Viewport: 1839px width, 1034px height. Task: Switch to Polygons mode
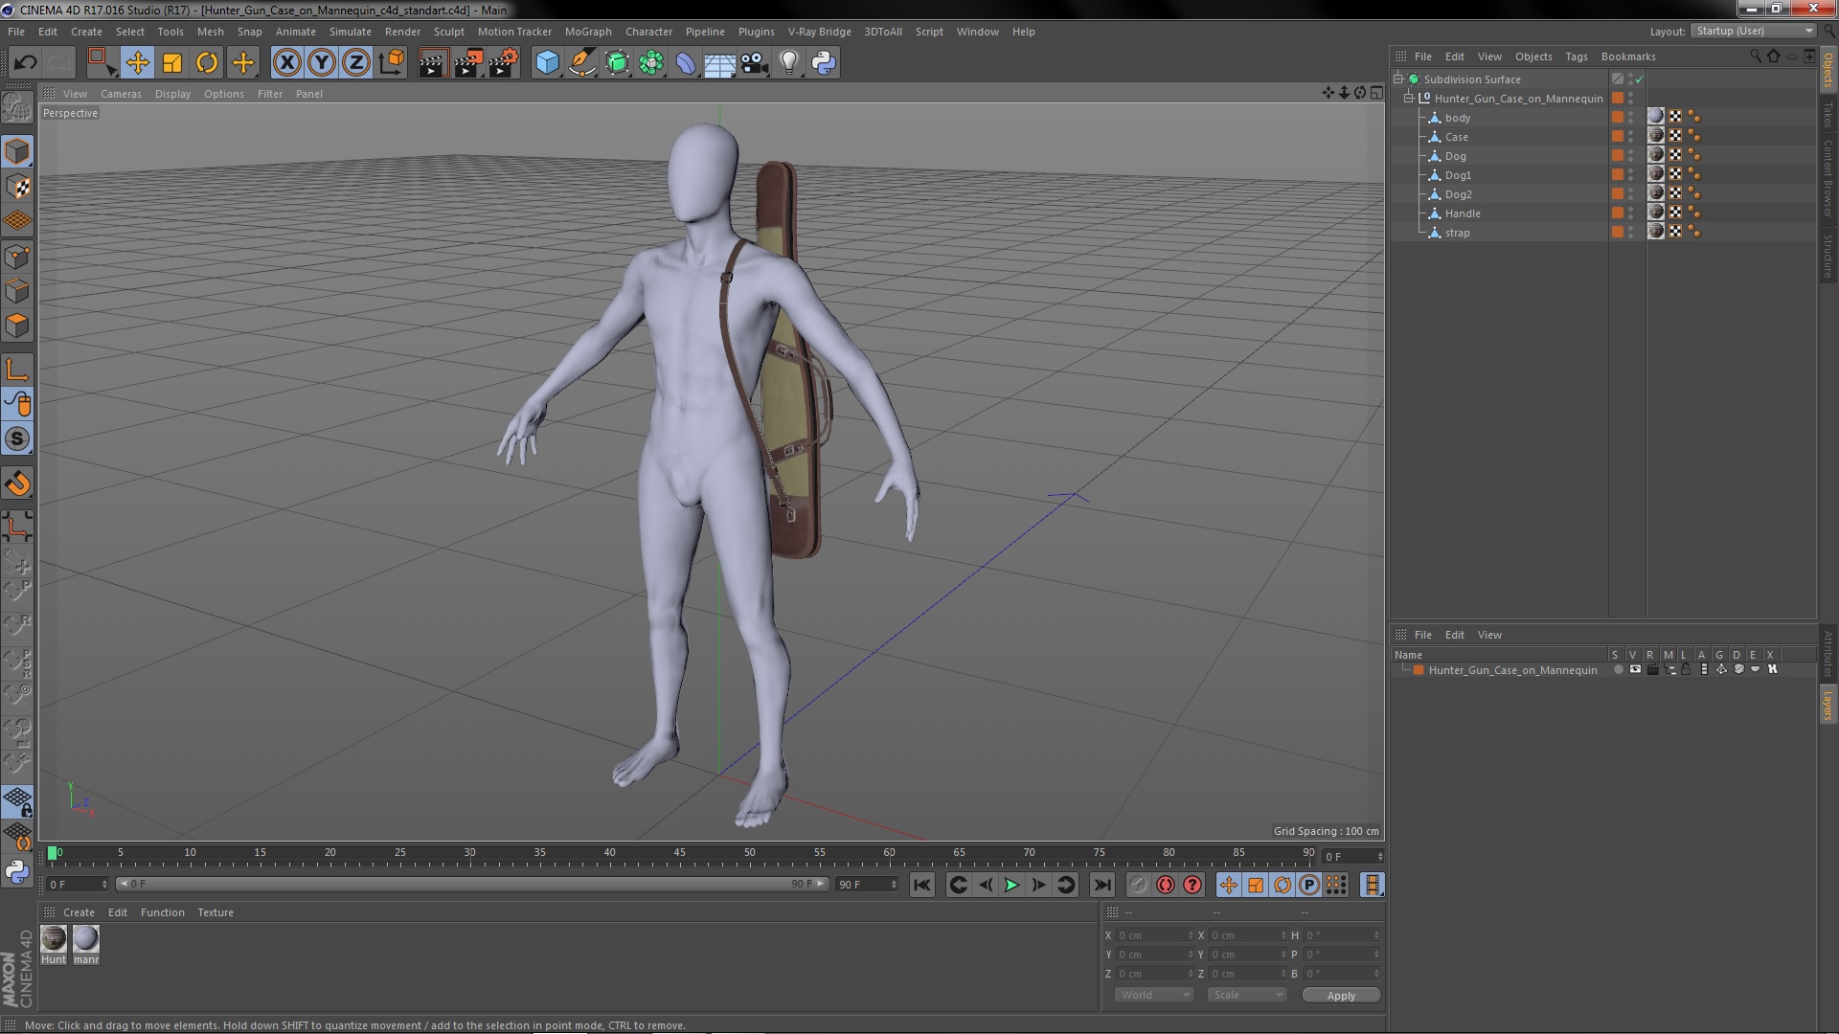tap(17, 326)
